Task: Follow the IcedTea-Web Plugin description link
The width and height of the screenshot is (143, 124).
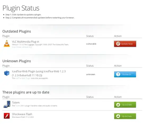Action: 23,78
